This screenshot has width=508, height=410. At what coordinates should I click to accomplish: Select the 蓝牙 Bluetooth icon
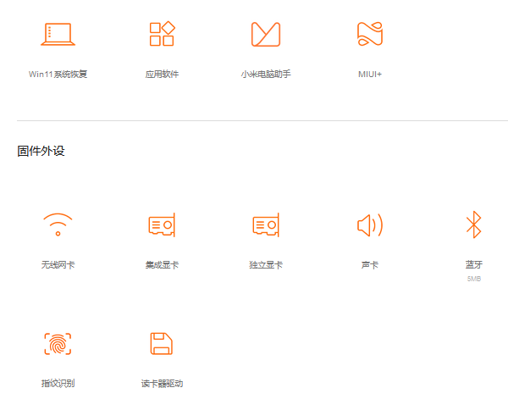473,225
